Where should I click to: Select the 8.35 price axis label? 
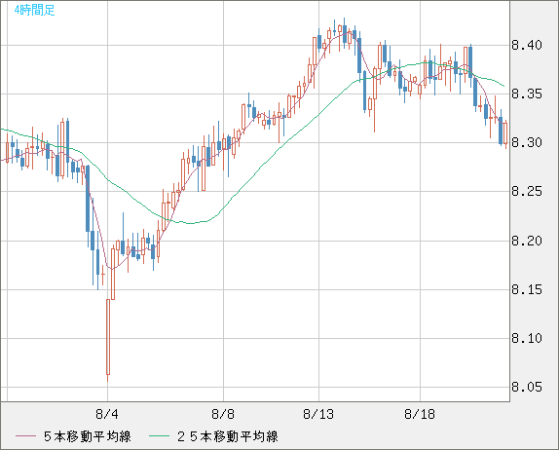[x=527, y=94]
